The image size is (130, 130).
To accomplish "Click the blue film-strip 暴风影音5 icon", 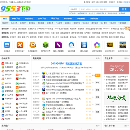I will point(84,45).
